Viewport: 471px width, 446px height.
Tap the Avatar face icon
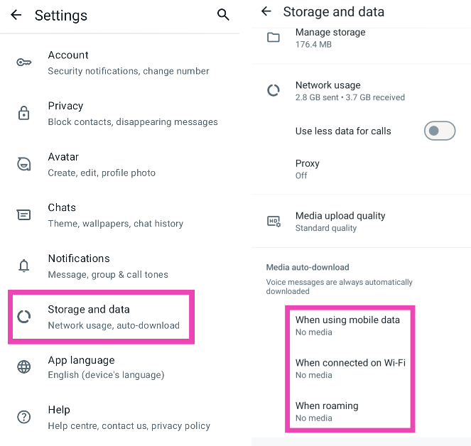pos(23,164)
